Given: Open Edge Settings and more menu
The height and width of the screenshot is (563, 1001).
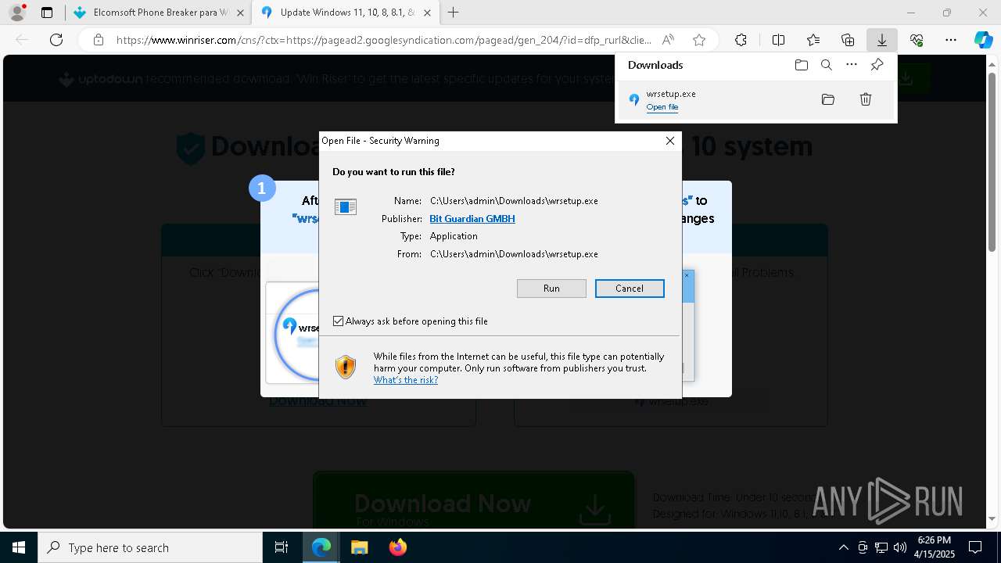Looking at the screenshot, I should tap(951, 40).
